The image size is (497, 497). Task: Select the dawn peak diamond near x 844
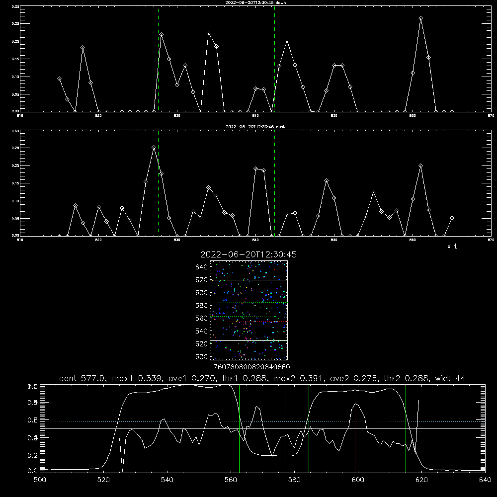click(x=287, y=41)
